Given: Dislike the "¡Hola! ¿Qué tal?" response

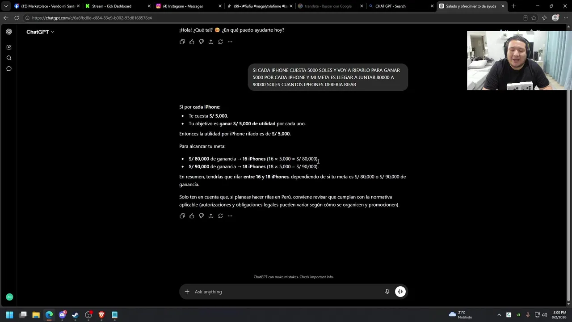Looking at the screenshot, I should click(202, 42).
